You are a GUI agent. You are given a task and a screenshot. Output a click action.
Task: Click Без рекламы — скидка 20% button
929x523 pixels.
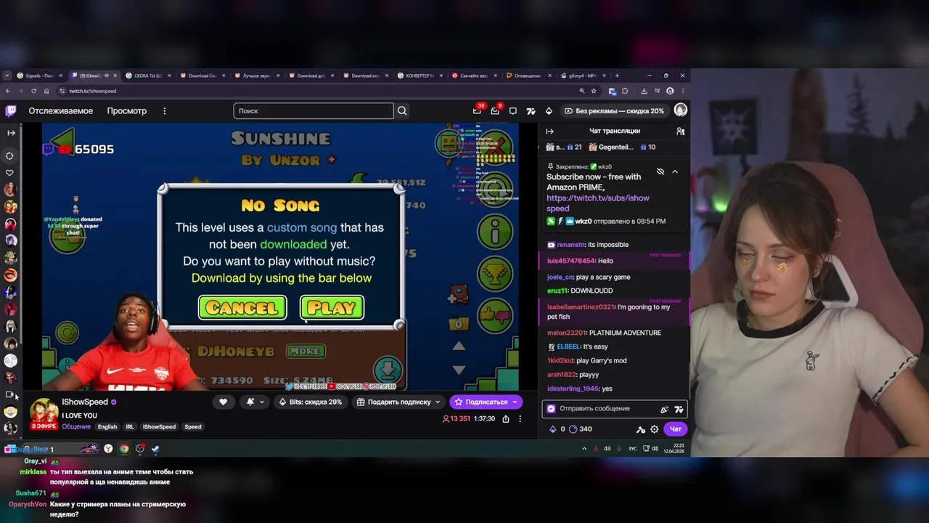613,110
